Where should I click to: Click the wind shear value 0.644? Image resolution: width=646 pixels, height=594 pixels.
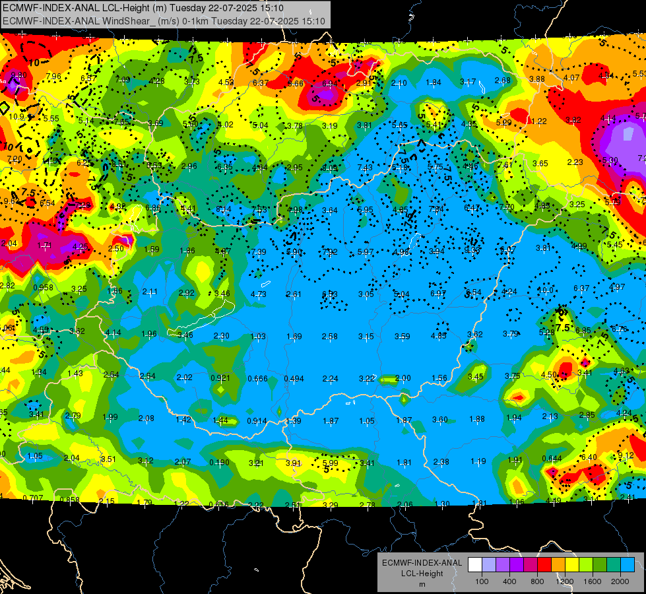click(552, 459)
